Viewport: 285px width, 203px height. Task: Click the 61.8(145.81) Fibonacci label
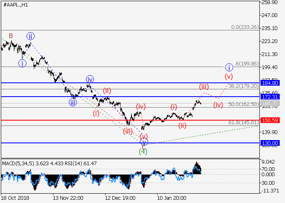coord(243,123)
